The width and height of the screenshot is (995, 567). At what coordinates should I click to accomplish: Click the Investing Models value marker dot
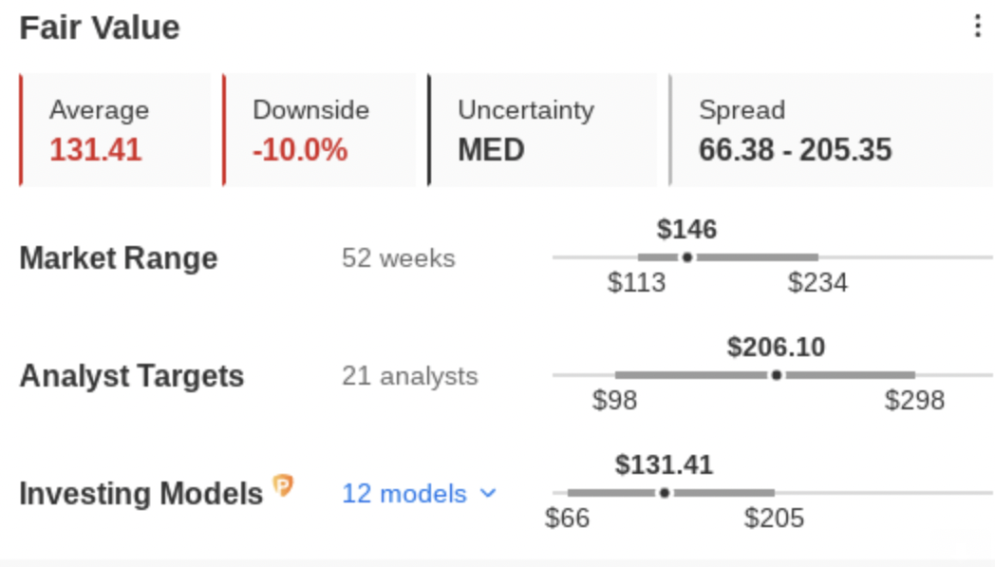(665, 493)
